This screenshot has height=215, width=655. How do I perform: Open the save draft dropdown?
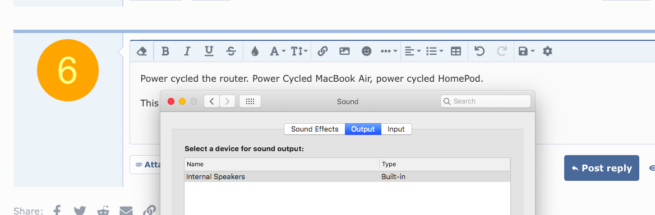click(526, 52)
